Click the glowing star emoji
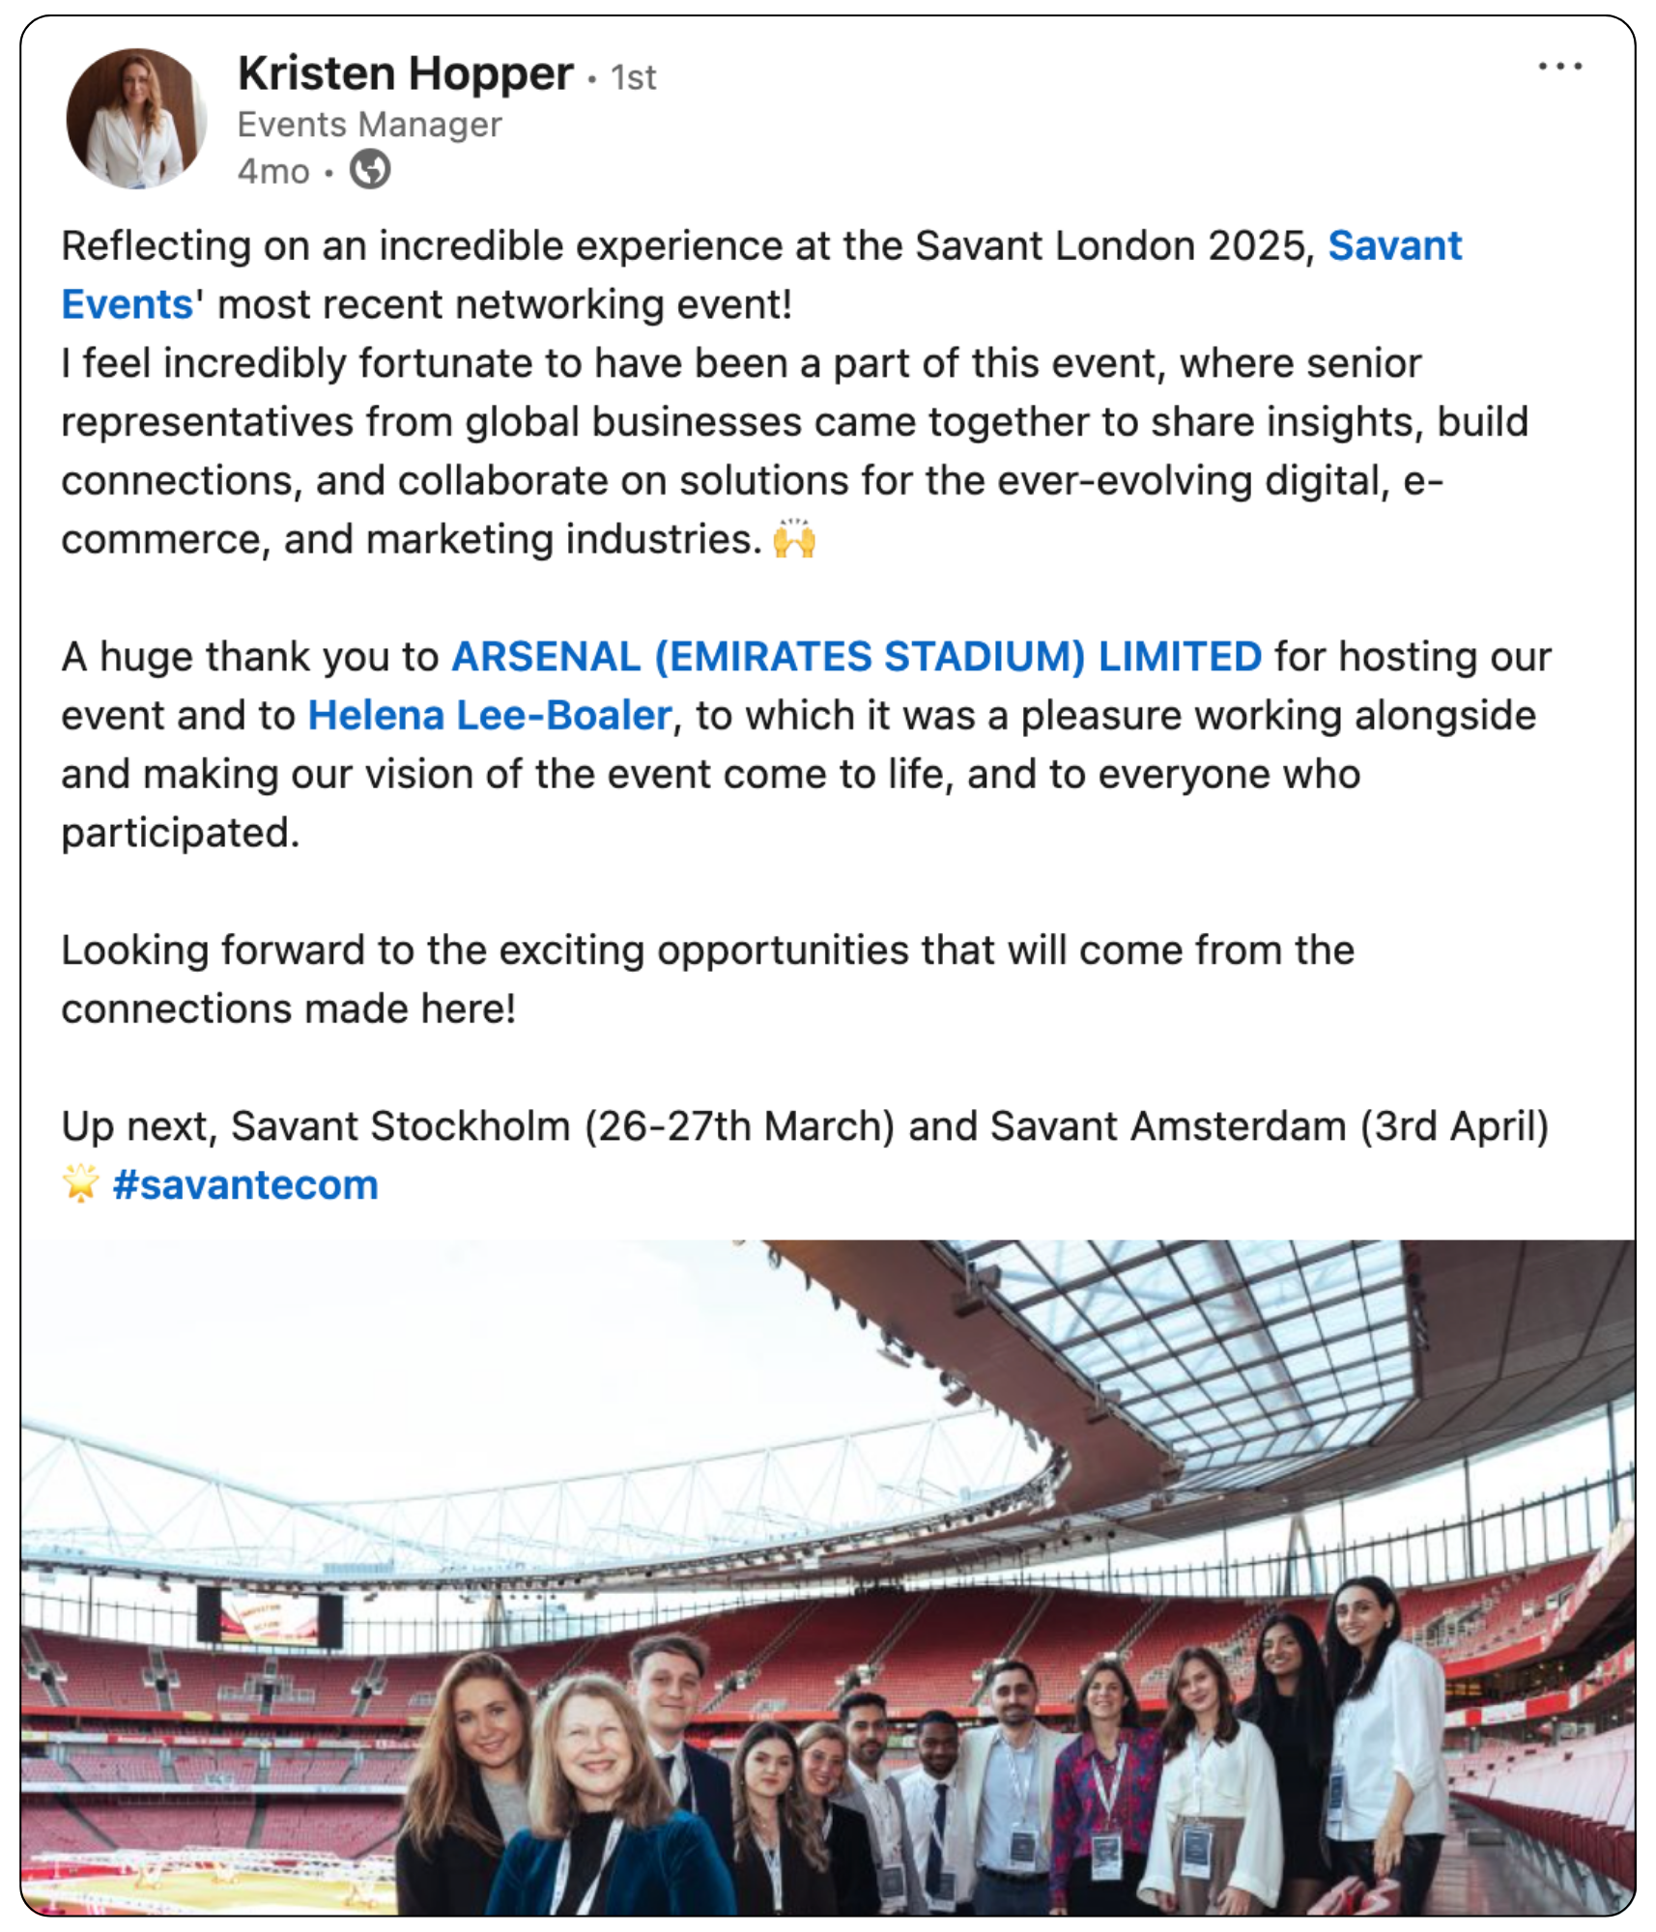 click(x=81, y=1183)
